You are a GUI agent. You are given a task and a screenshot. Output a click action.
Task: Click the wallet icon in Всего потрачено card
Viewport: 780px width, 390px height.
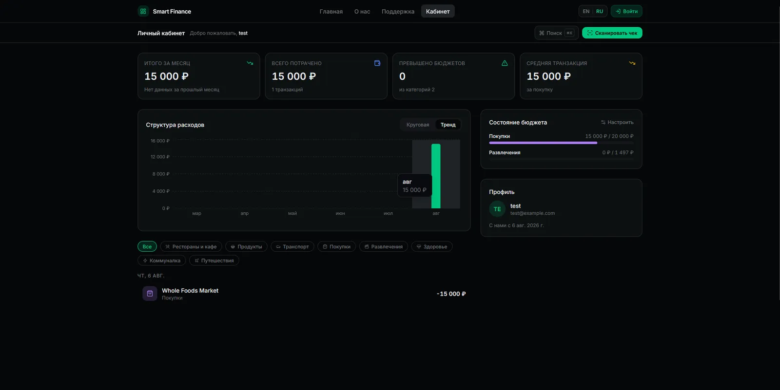377,63
